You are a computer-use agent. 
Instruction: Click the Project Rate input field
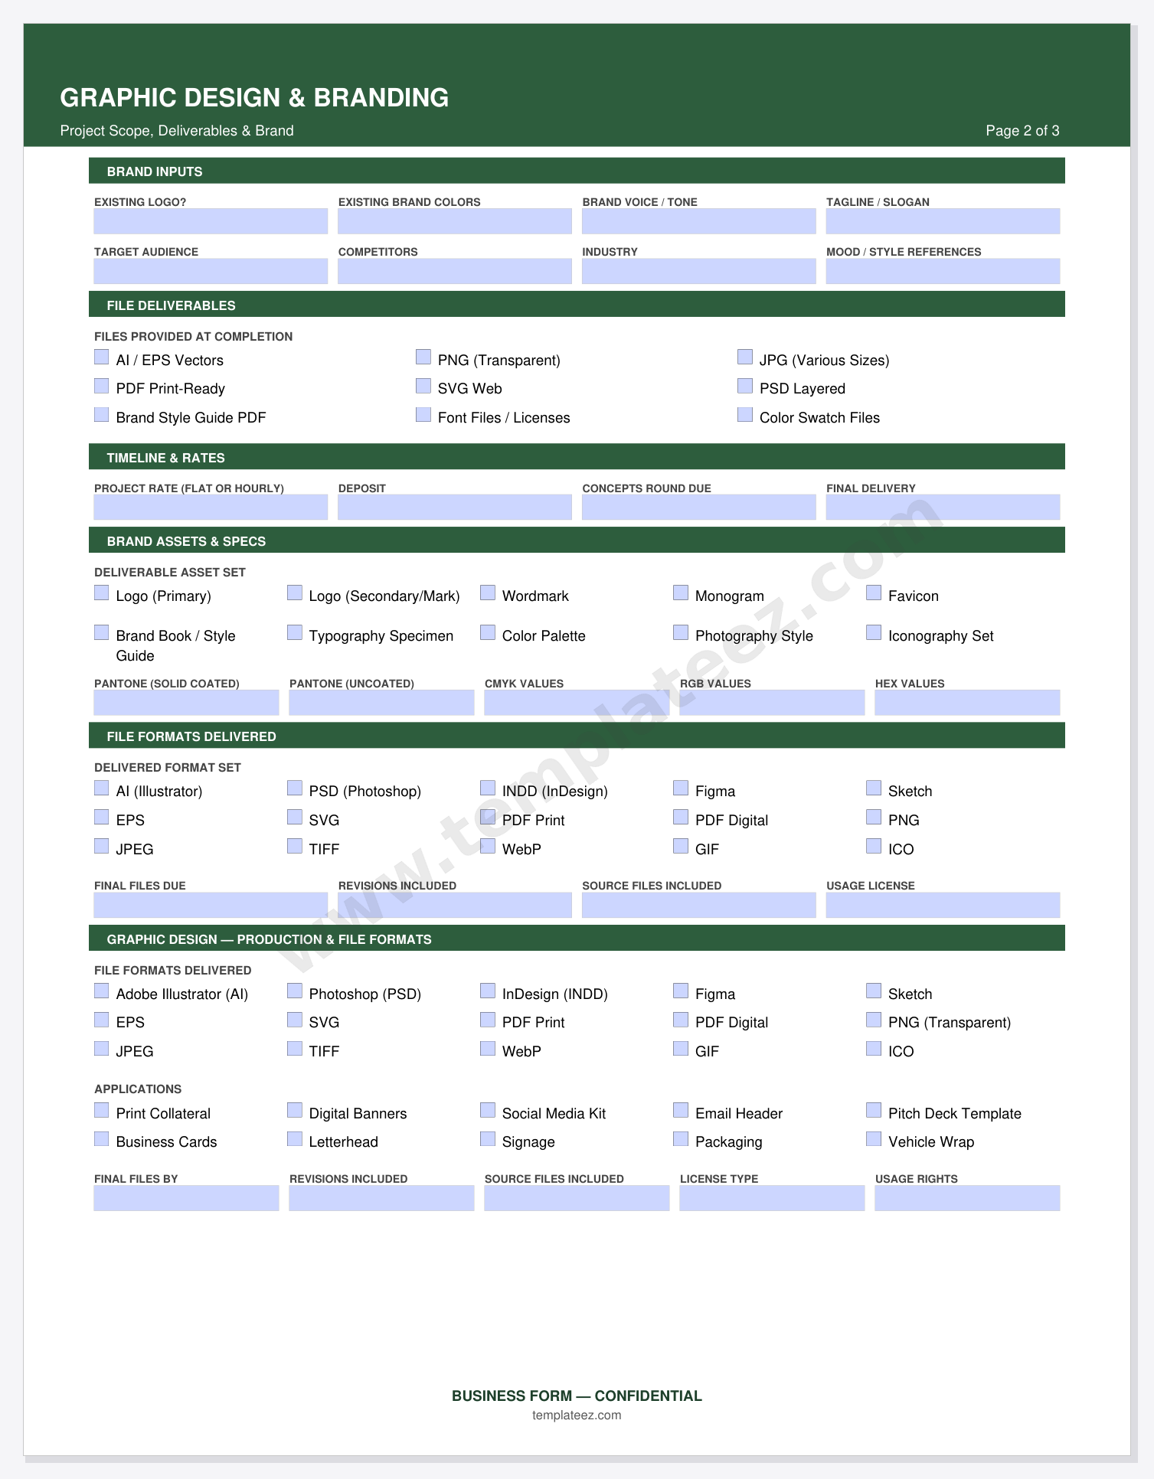(x=211, y=508)
